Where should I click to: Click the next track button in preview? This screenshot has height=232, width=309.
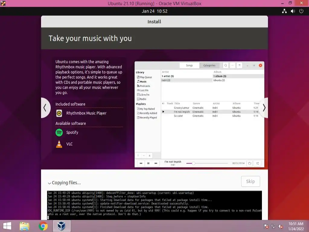pyautogui.click(x=156, y=163)
